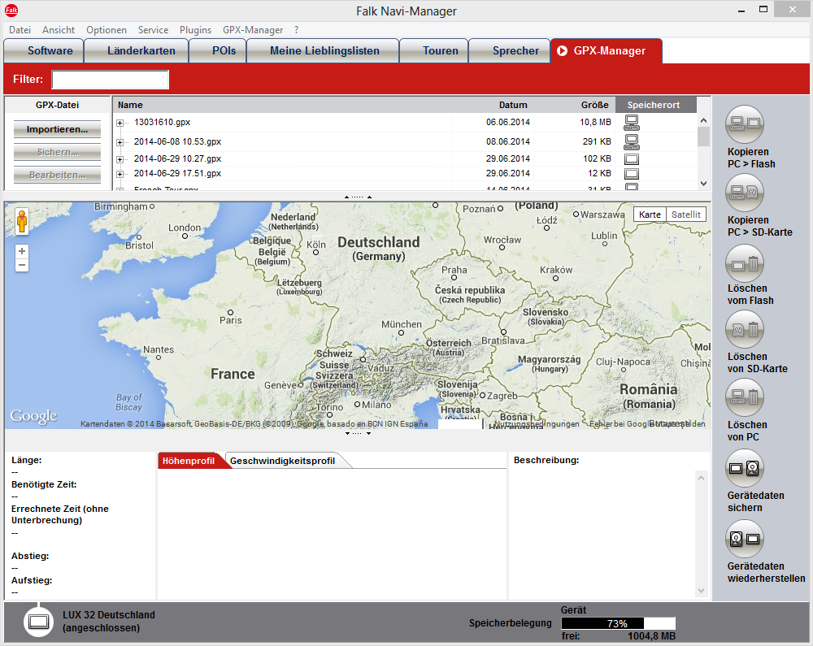Click the Falk logo in title bar

[x=11, y=10]
